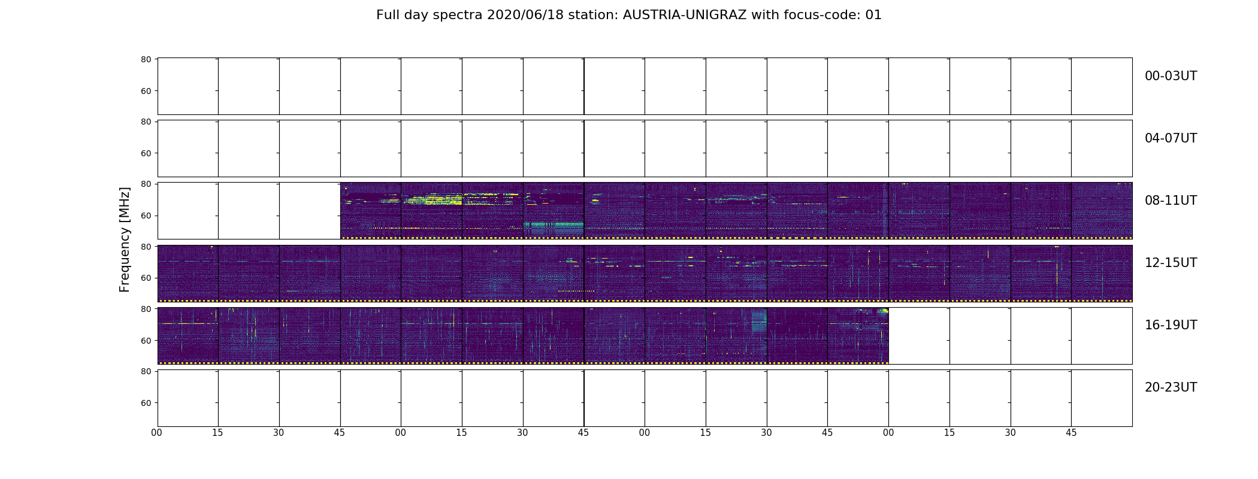This screenshot has height=479, width=1258.
Task: Click the rightmost "30" time axis label
Action: coord(1011,433)
